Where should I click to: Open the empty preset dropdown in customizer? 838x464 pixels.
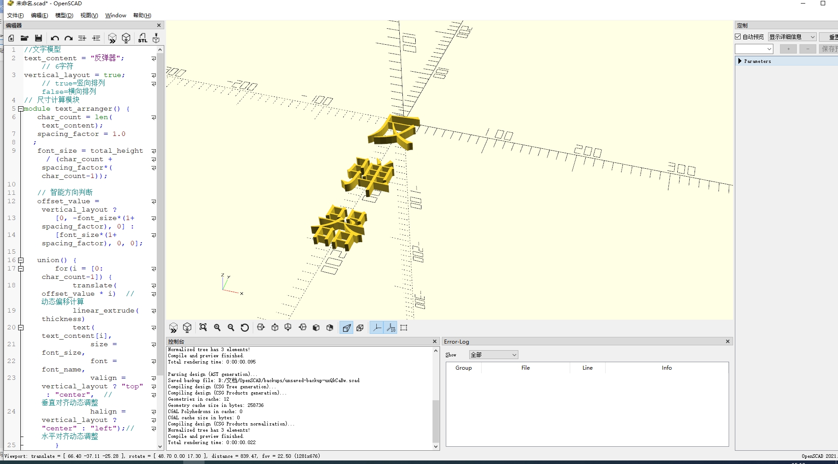point(754,49)
